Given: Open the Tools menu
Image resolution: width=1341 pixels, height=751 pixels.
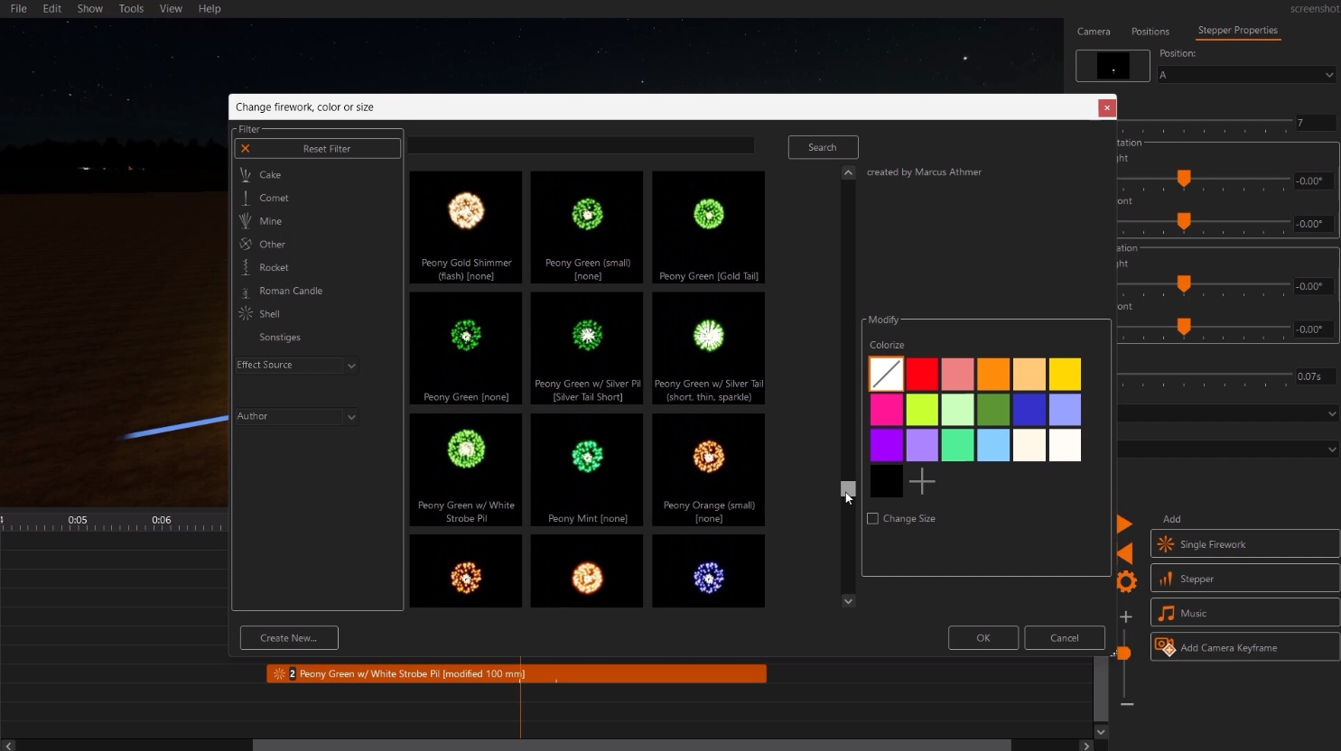Looking at the screenshot, I should pos(131,9).
